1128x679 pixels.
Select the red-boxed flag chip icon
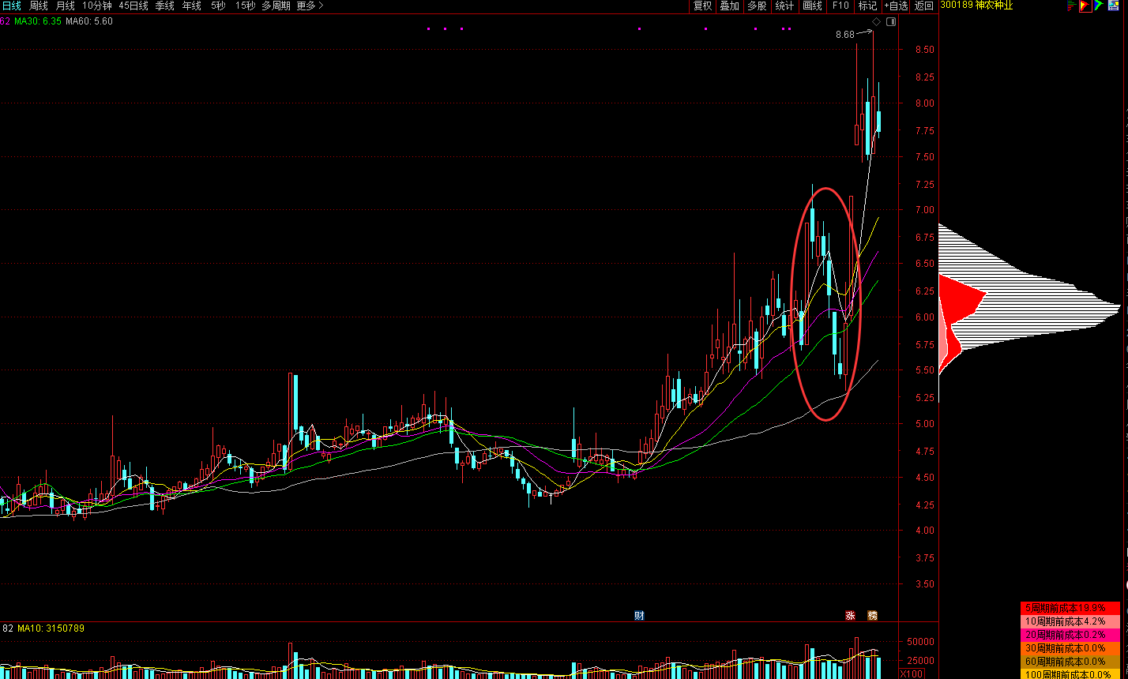(x=1085, y=6)
